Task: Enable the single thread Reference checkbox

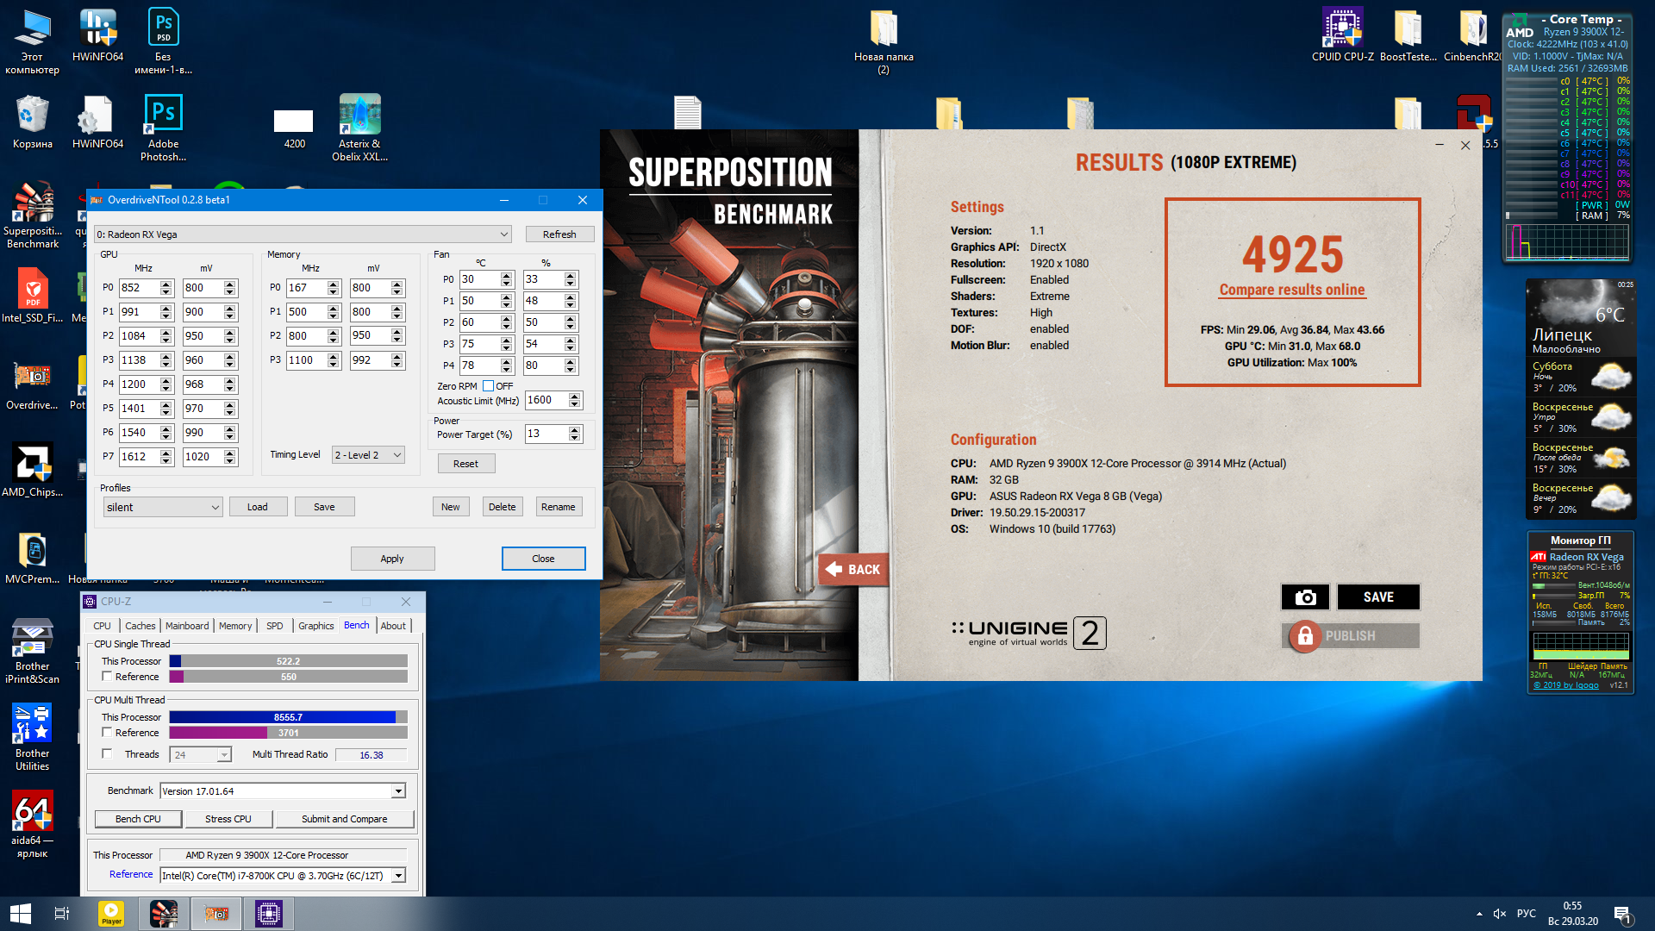Action: (x=107, y=677)
